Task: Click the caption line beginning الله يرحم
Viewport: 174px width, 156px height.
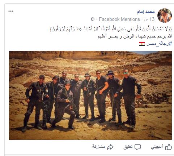Action: tap(135, 36)
